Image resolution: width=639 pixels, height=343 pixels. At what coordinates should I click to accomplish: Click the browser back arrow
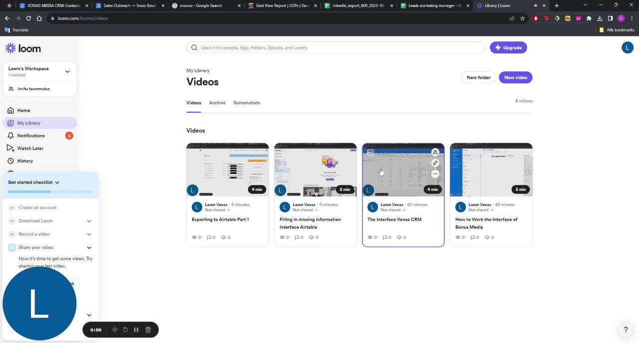coord(7,18)
